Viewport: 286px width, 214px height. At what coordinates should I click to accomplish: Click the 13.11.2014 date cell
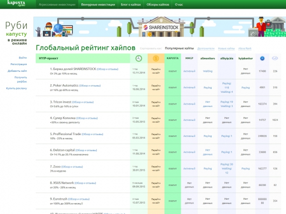pos(139,73)
